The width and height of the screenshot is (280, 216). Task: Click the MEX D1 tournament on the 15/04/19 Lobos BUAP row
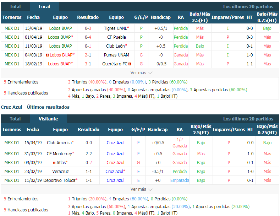click(12, 28)
